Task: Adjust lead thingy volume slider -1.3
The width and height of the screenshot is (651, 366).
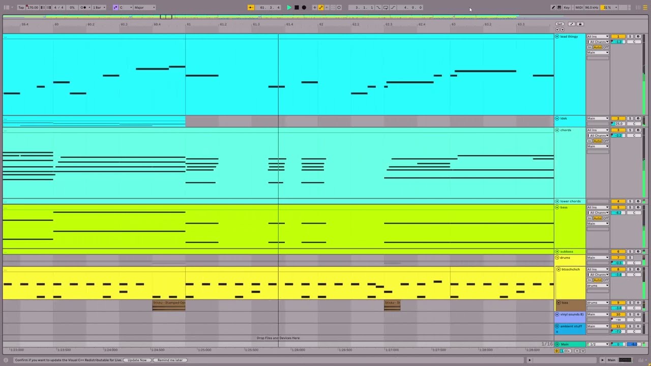Action: (618, 42)
